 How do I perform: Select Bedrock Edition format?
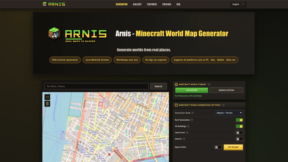point(226,90)
